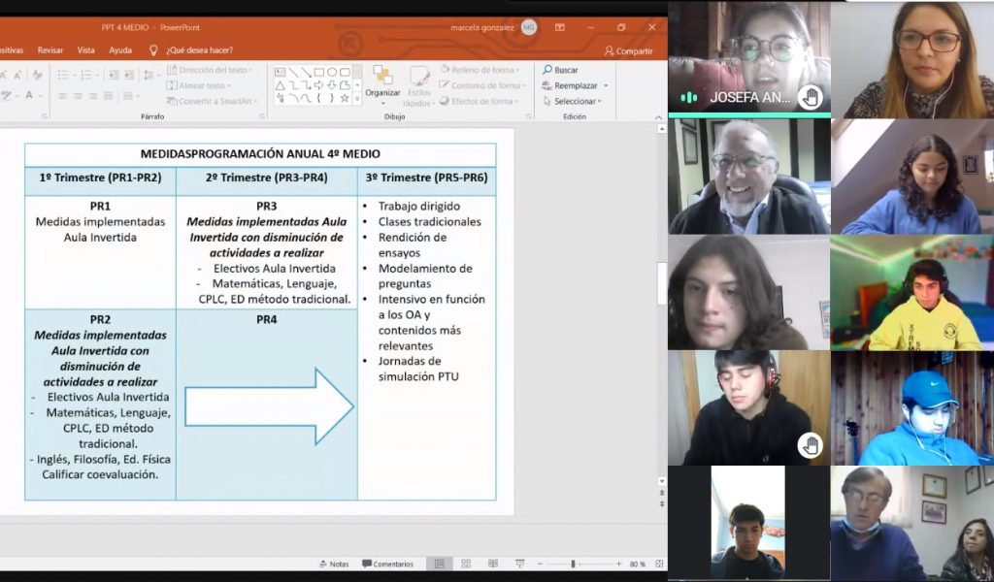Select the Text Box shape in gallery
The width and height of the screenshot is (994, 582).
[281, 72]
